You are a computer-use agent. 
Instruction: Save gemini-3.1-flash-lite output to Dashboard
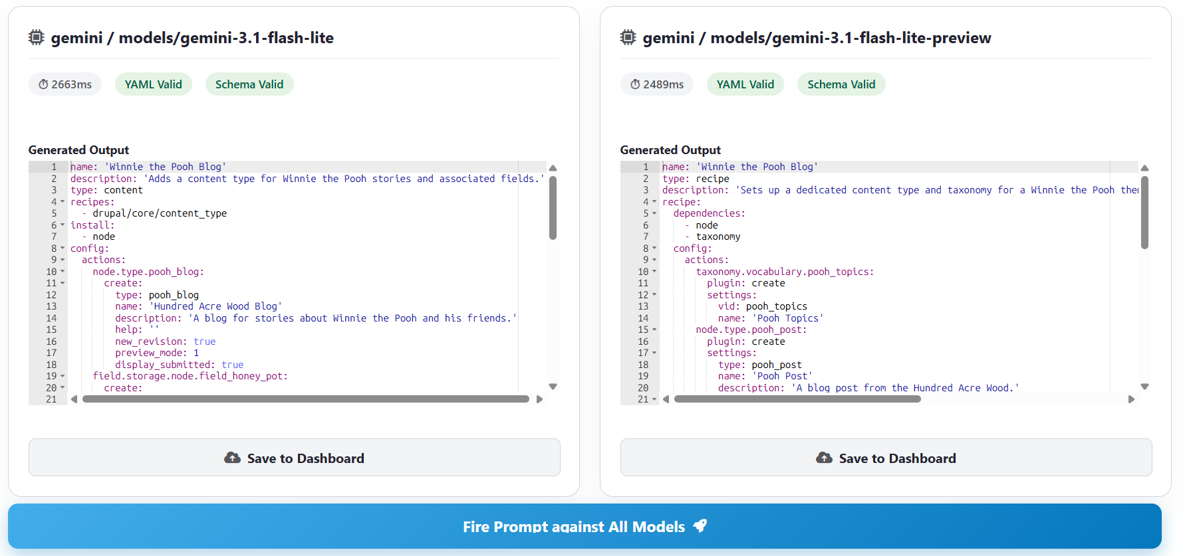(295, 458)
